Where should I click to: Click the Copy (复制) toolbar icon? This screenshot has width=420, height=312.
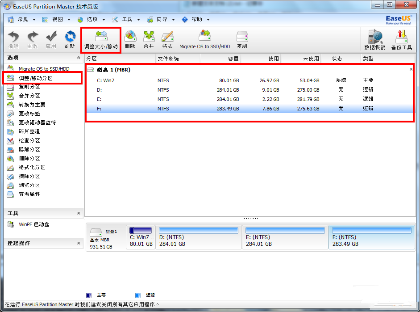(x=242, y=40)
